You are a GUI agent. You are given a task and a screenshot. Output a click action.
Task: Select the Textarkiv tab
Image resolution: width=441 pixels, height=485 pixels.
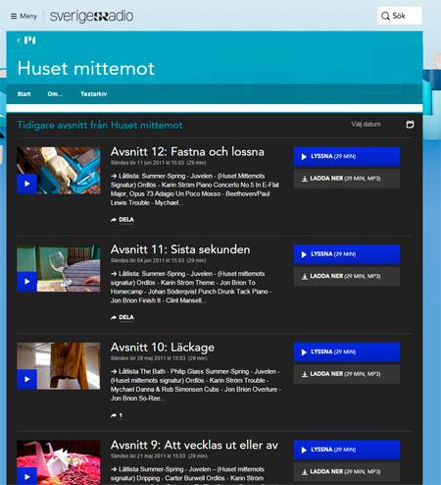click(x=93, y=94)
